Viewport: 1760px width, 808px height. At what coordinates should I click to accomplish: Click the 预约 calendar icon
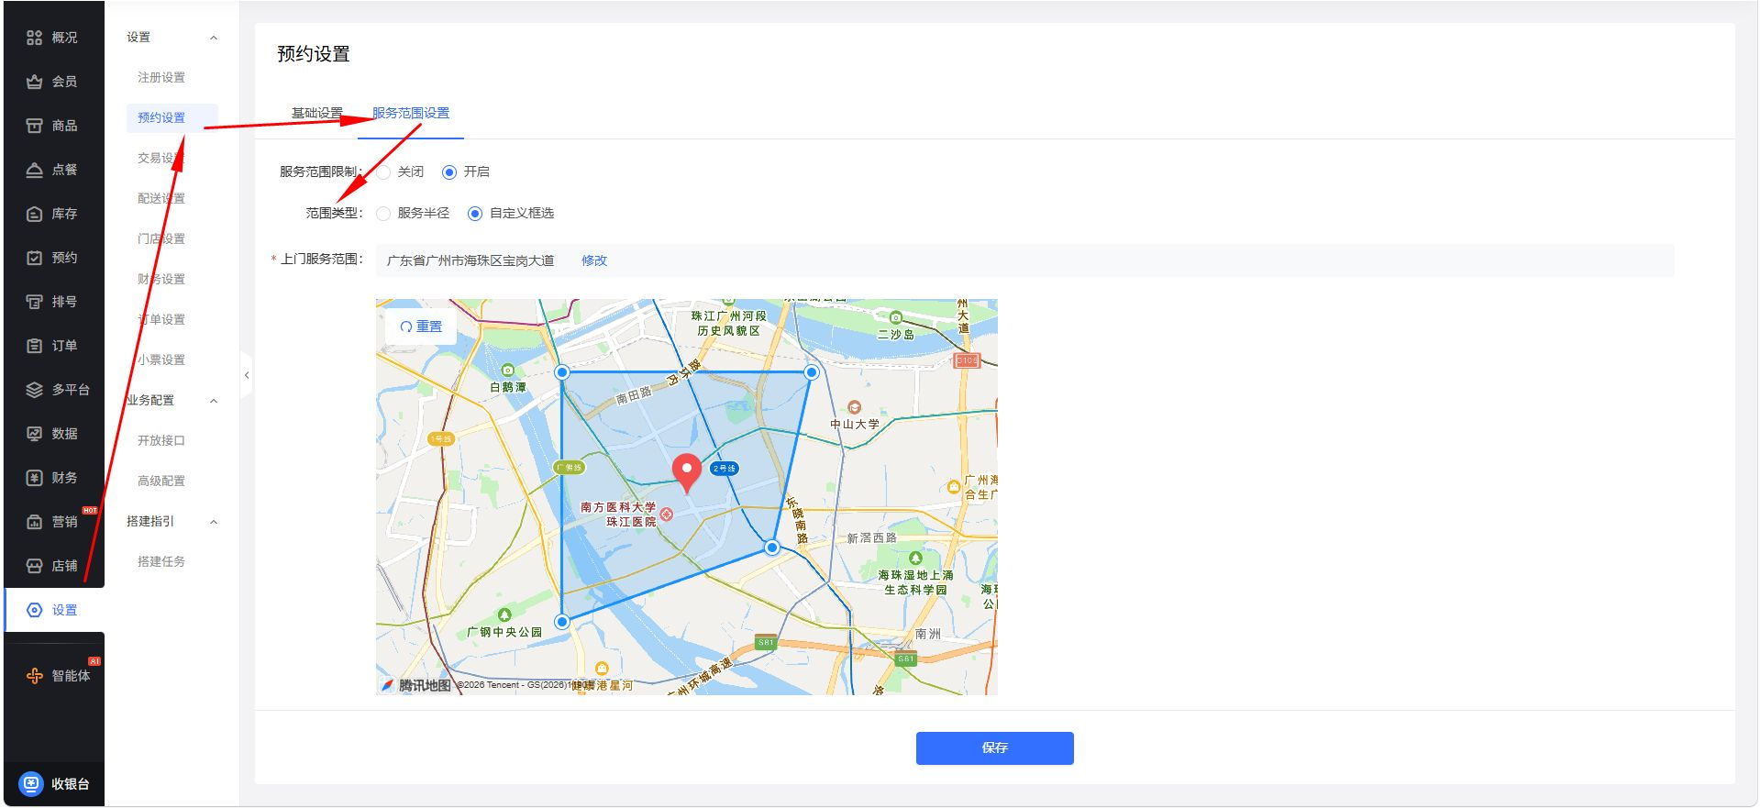click(34, 258)
